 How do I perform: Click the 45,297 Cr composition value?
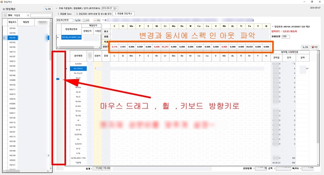pos(165,47)
